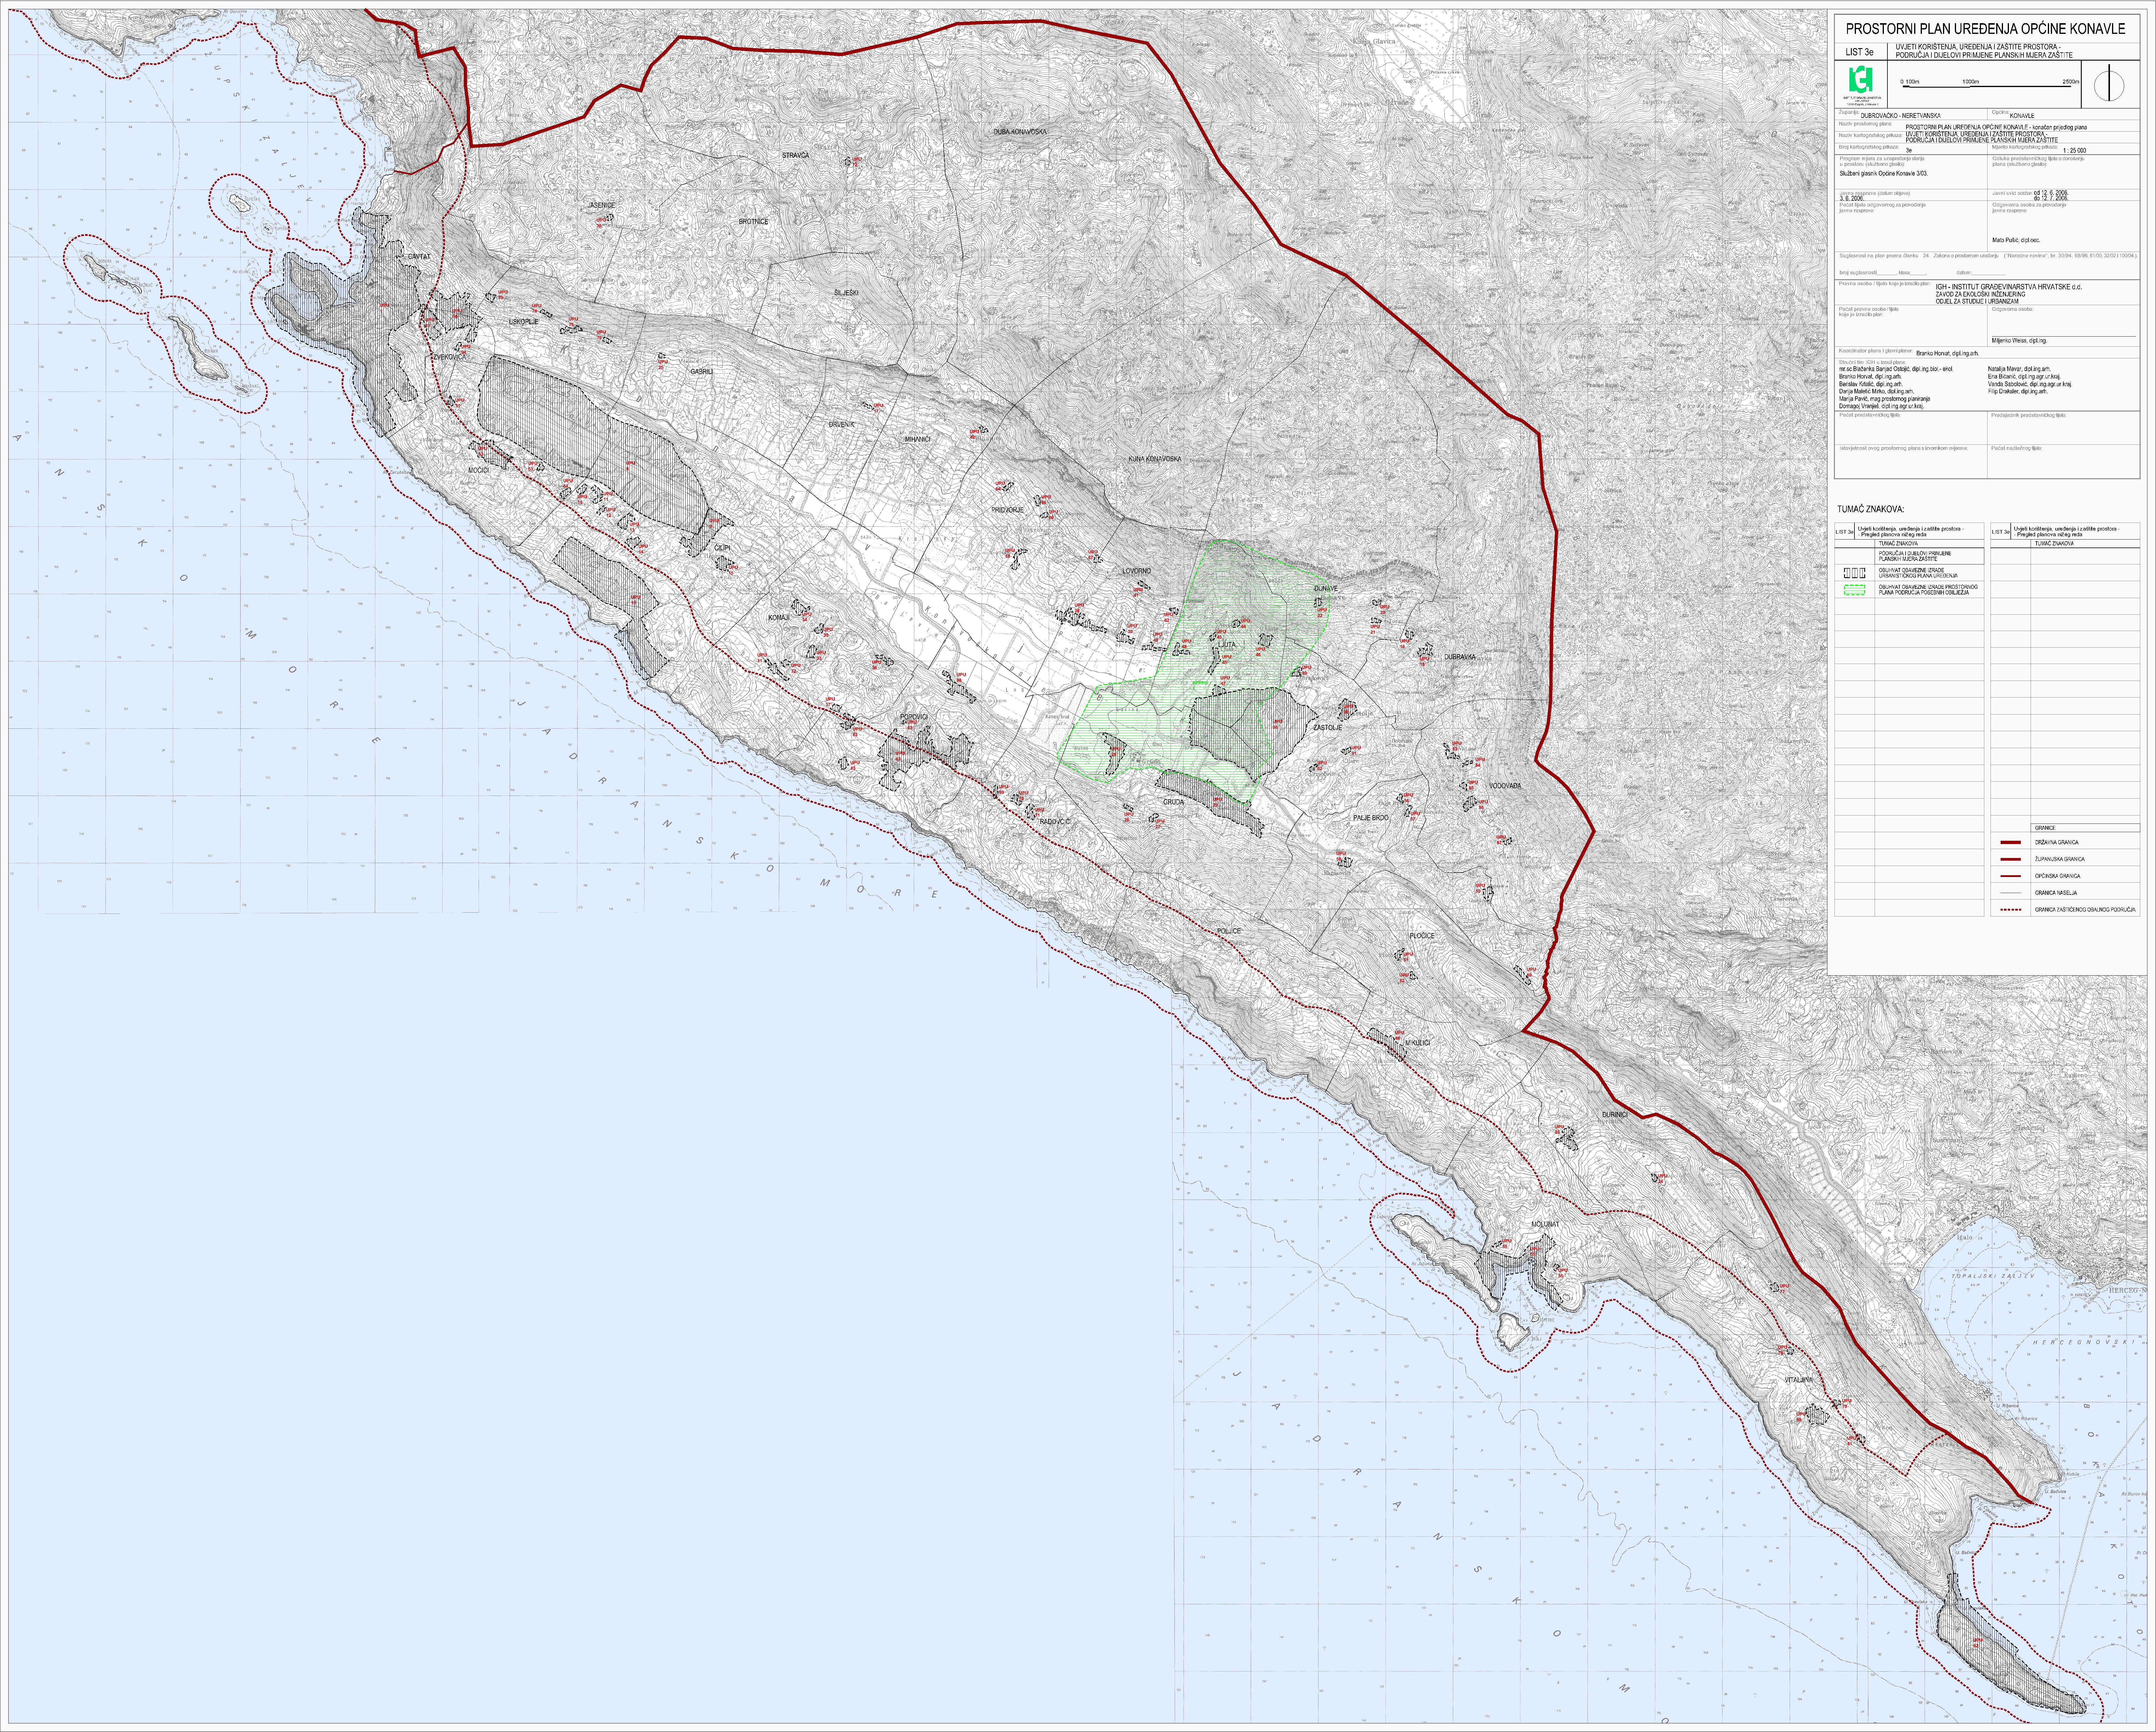The width and height of the screenshot is (2156, 1732).
Task: Click 'Službeni glasnik Općine Konavle 3/03.' text
Action: pos(1884,174)
